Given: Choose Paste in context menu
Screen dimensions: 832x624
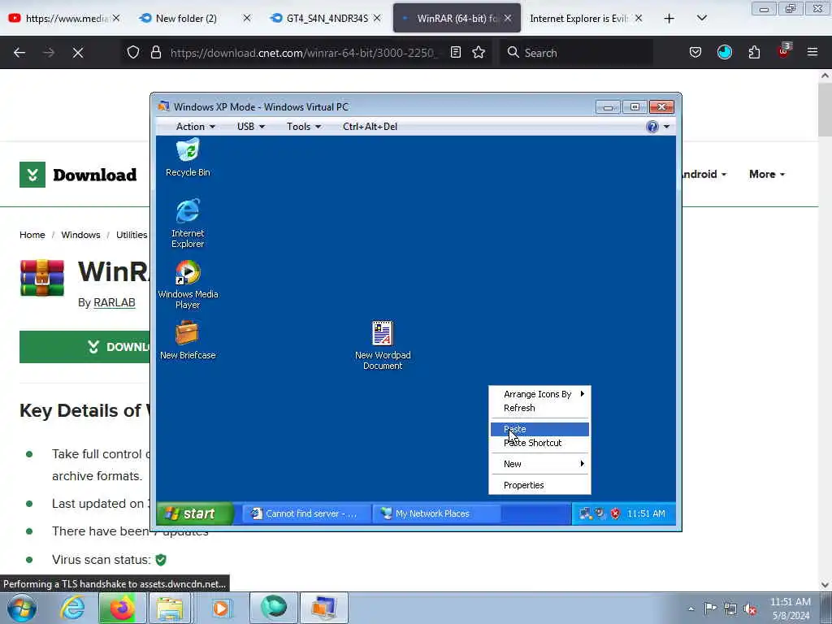Looking at the screenshot, I should pos(539,429).
